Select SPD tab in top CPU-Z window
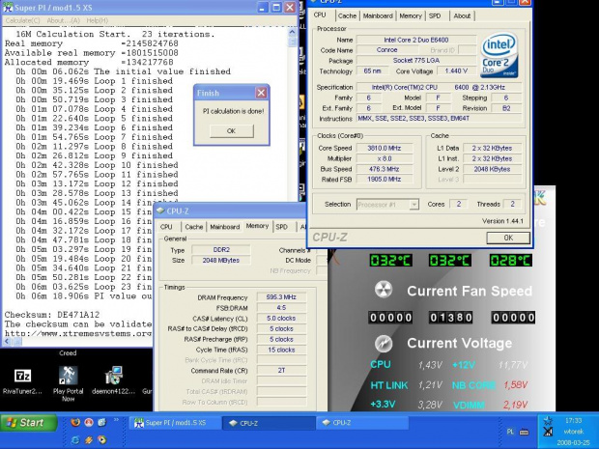Viewport: 599px width, 449px height. 435,15
